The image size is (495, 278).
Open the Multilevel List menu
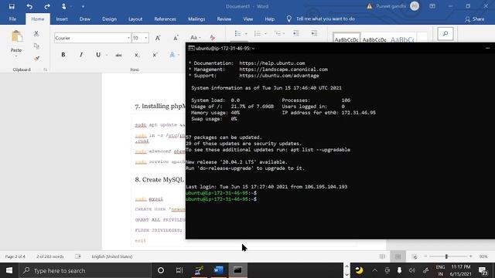[278, 33]
